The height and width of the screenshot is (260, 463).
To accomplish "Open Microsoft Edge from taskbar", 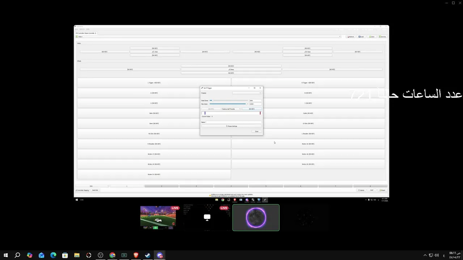I will [x=53, y=255].
